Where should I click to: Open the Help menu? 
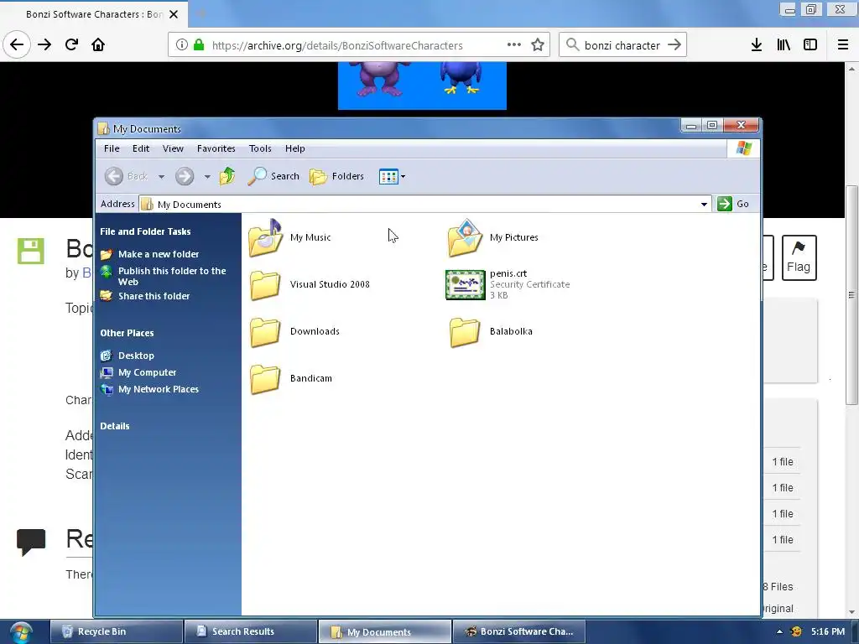click(294, 148)
